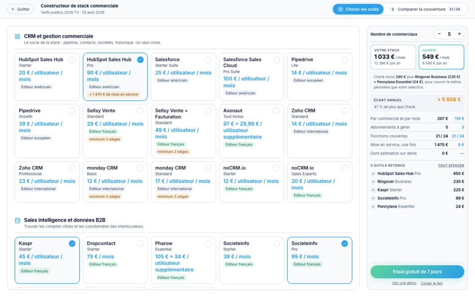
Task: Select Pipedrive Growth radio
Action: pyautogui.click(x=72, y=111)
